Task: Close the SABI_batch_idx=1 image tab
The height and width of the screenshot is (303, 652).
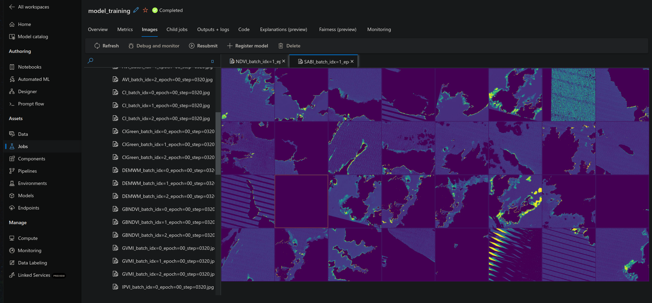Action: [352, 61]
